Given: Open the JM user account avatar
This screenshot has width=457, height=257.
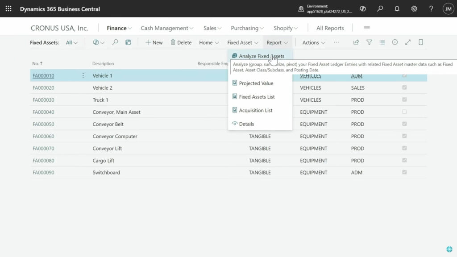Looking at the screenshot, I should pos(448,9).
